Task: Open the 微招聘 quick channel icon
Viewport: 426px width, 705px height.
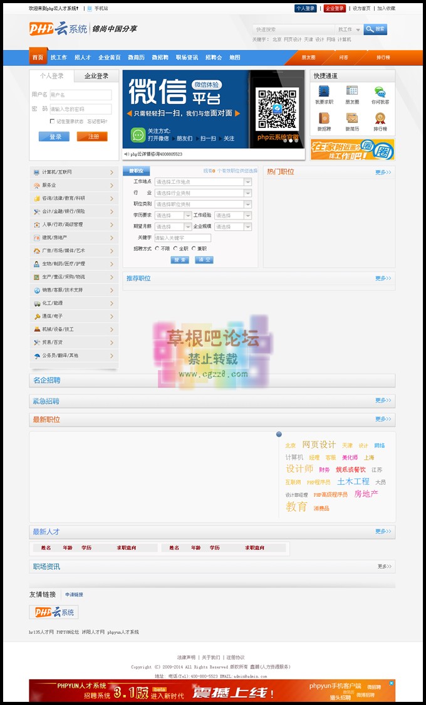Action: pyautogui.click(x=324, y=118)
